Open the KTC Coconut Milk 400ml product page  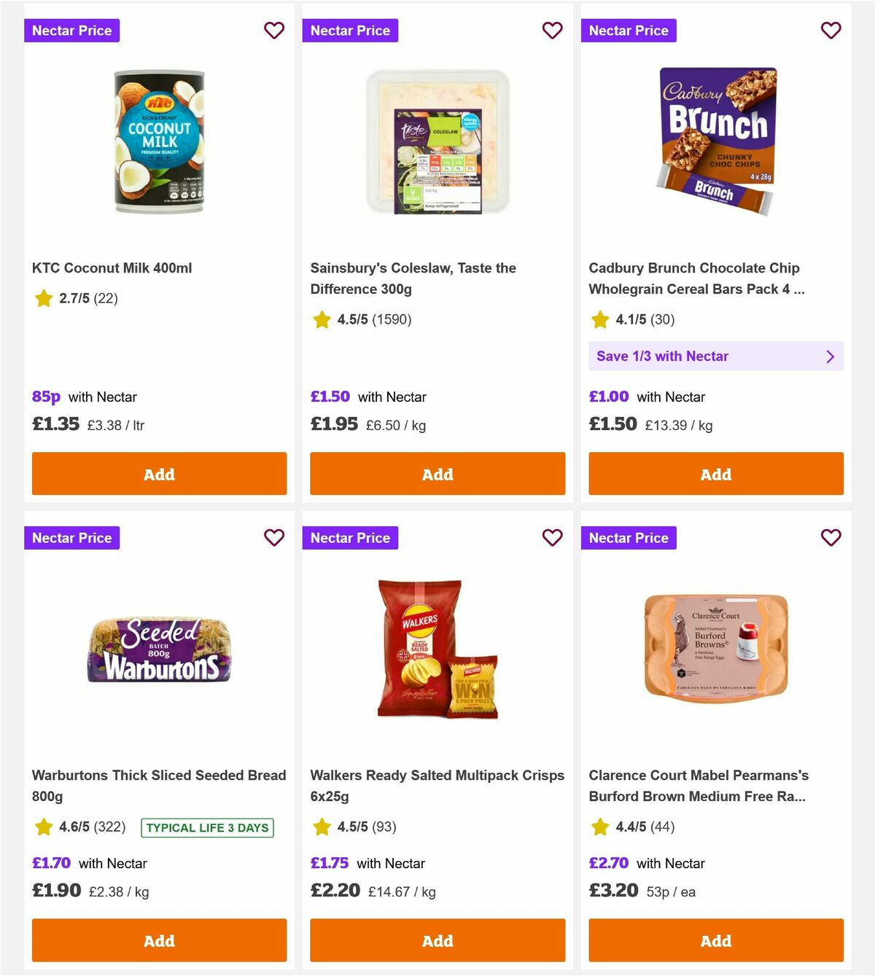(112, 268)
